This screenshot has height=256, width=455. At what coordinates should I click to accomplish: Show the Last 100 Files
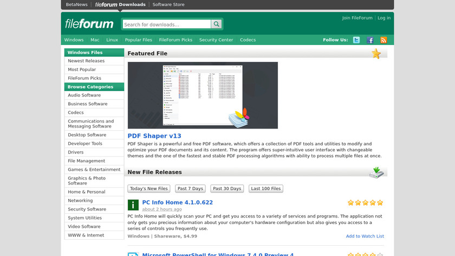pos(266,189)
